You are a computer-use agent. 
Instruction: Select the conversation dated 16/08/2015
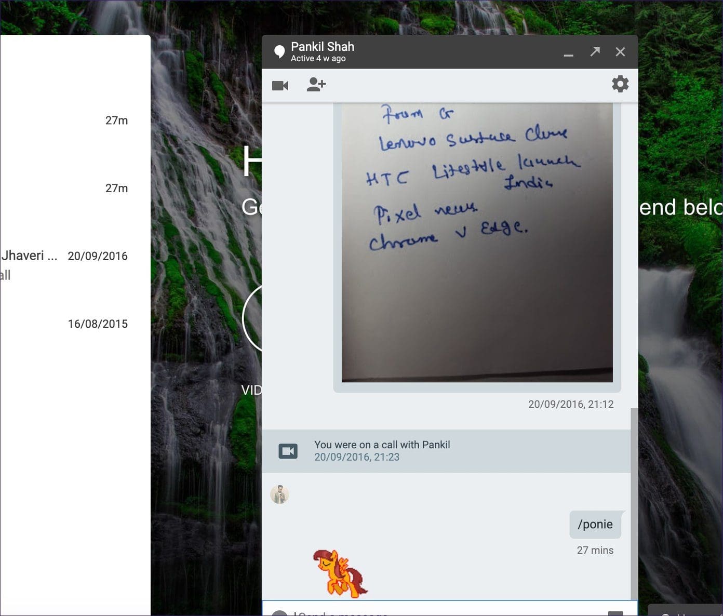pyautogui.click(x=75, y=324)
